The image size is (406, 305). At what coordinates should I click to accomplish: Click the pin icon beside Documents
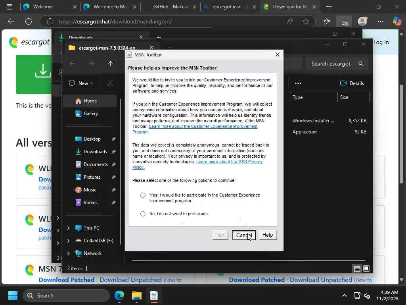pyautogui.click(x=113, y=164)
